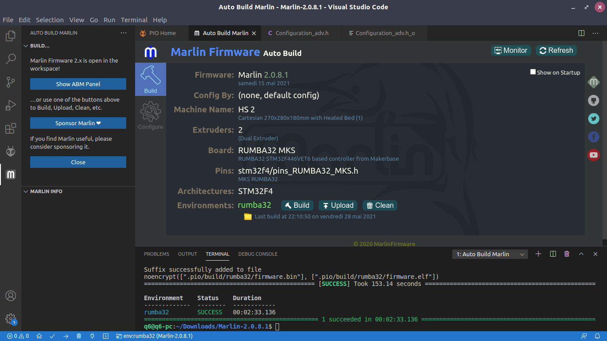Click the PlatformIO Home status bar icon

click(39, 336)
